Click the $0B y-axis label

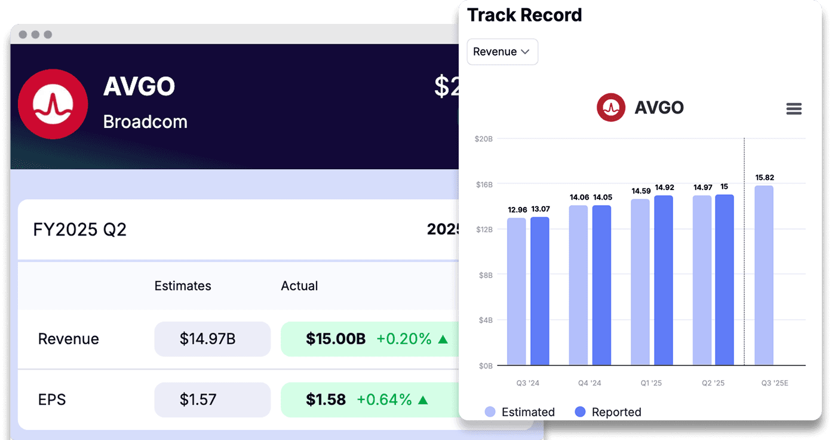[x=485, y=365]
